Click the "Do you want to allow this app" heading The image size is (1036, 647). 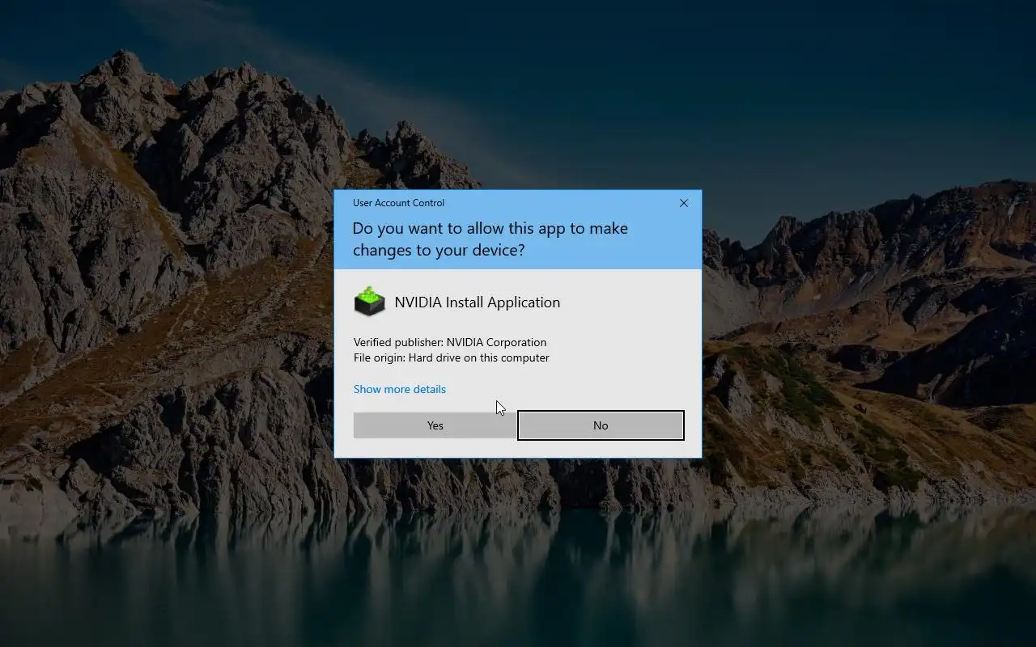coord(490,239)
